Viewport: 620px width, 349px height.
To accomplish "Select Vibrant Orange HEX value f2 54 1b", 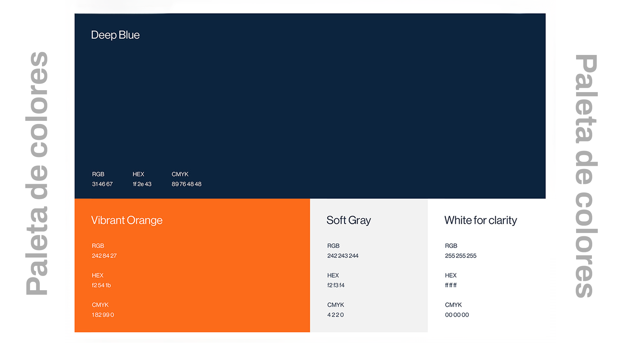I will 101,285.
